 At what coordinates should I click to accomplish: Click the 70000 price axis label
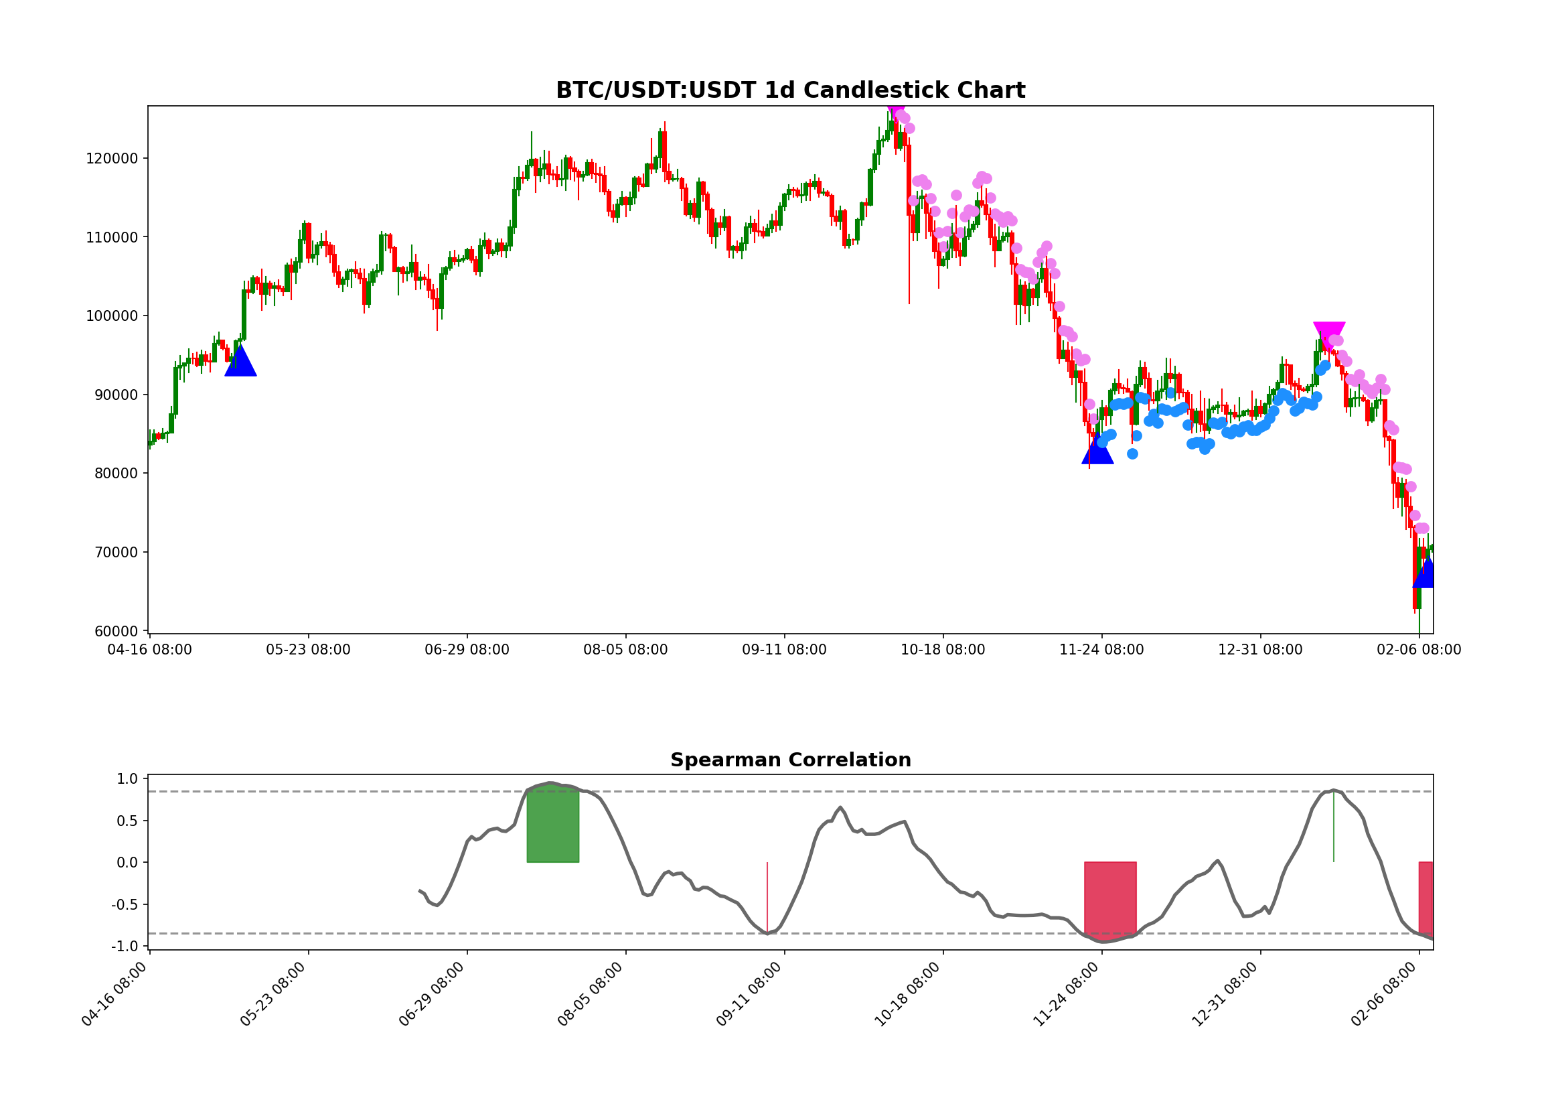pyautogui.click(x=116, y=552)
